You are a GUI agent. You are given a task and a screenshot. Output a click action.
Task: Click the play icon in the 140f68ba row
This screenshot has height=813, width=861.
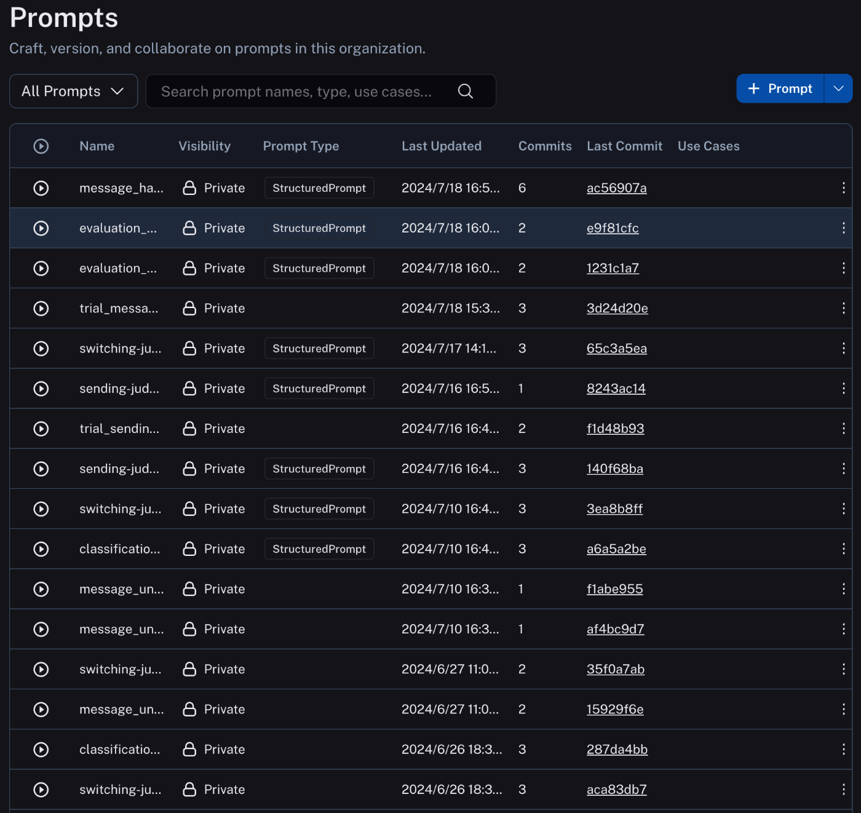[x=41, y=469]
